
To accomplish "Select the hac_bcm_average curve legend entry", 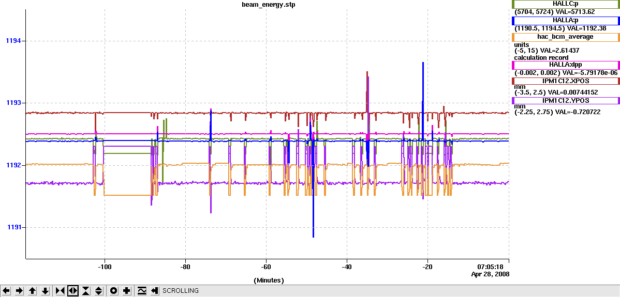I will pyautogui.click(x=566, y=37).
